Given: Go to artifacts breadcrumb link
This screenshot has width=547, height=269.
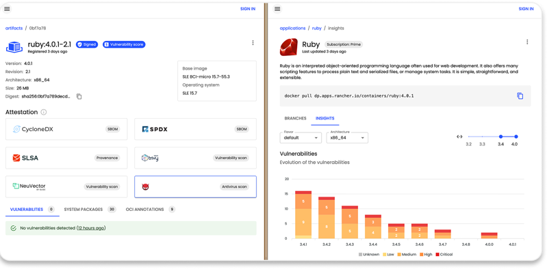Looking at the screenshot, I should pyautogui.click(x=14, y=28).
